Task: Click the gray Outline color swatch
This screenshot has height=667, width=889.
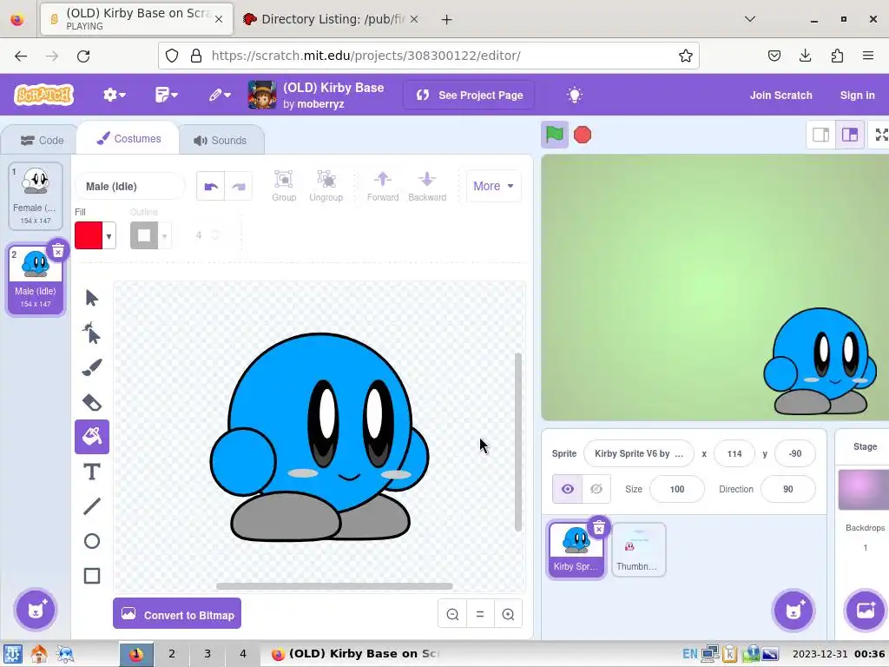Action: pos(144,236)
